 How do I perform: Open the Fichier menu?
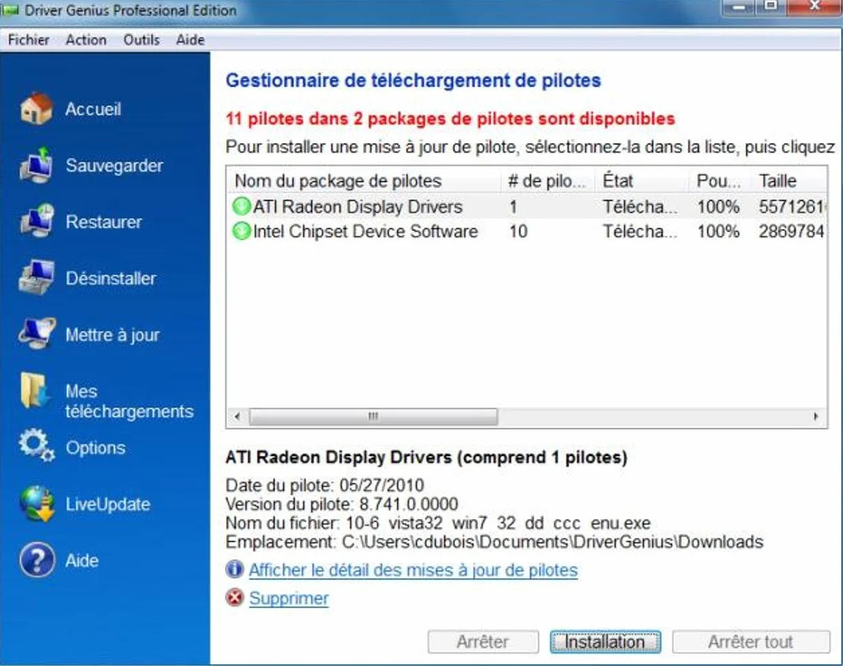click(28, 40)
